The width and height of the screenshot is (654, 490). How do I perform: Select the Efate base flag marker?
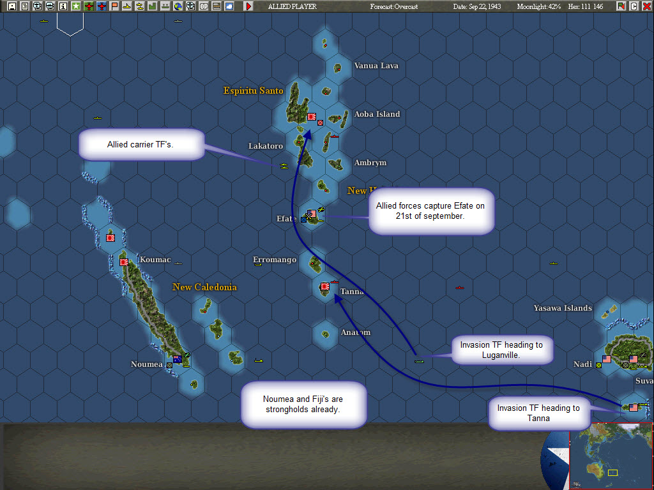pos(312,213)
